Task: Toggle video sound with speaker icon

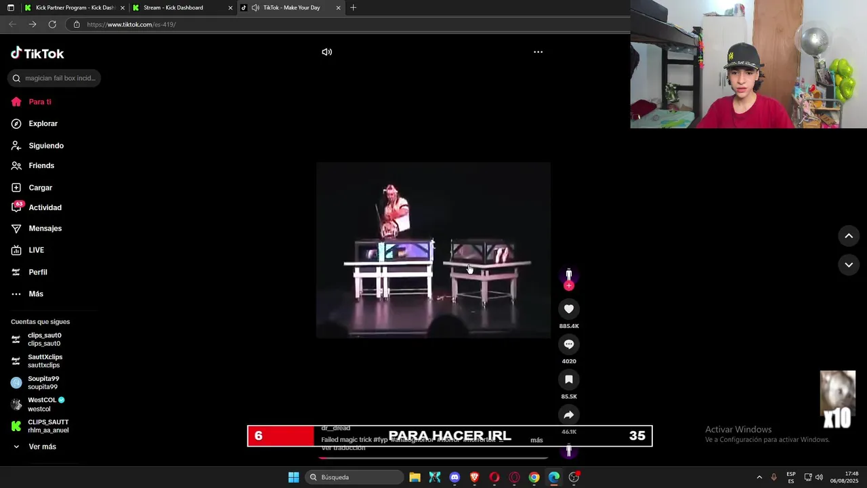Action: (326, 52)
